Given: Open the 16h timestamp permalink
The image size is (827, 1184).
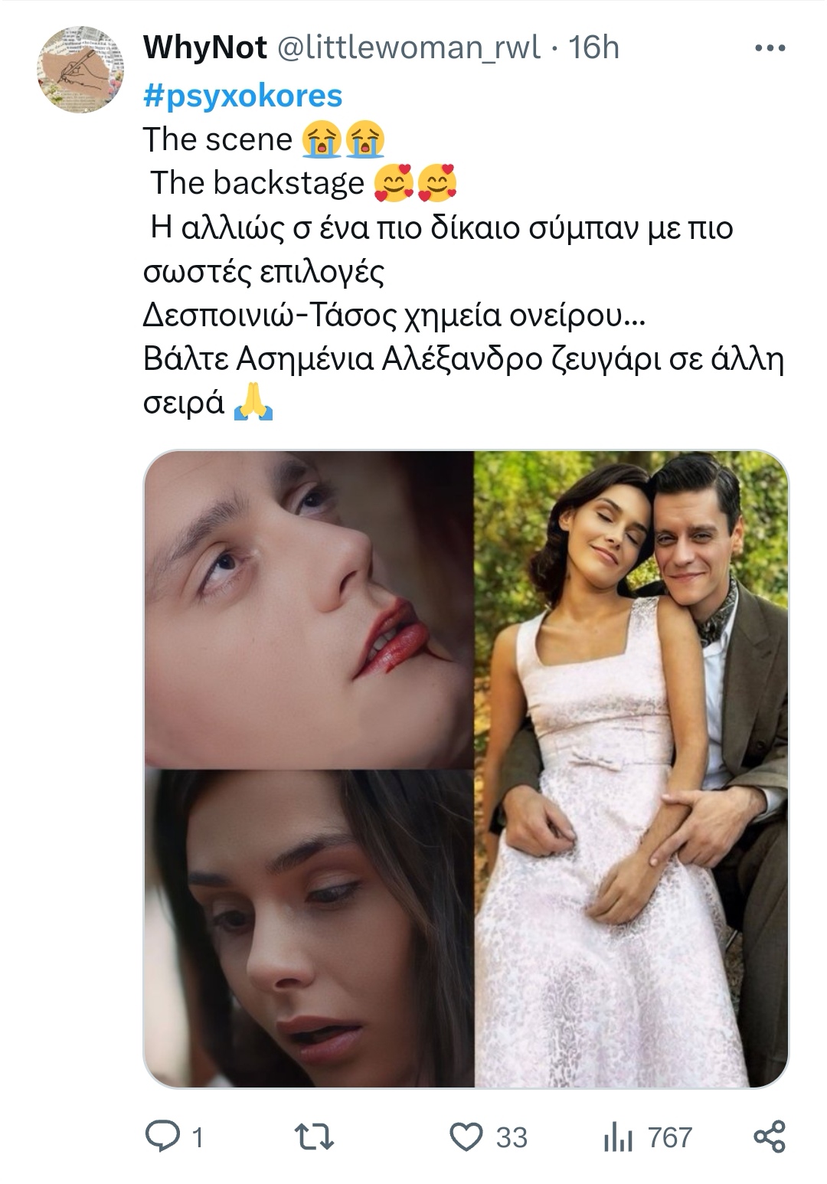Looking at the screenshot, I should pos(593,47).
